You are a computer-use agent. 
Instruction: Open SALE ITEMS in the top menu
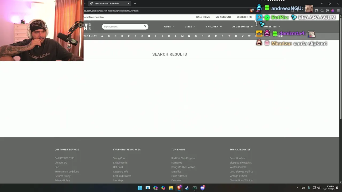[x=203, y=17]
